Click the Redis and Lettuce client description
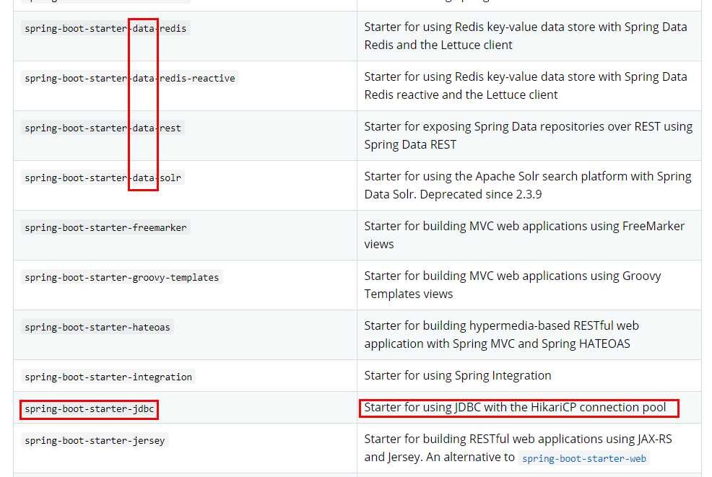 pyautogui.click(x=526, y=36)
